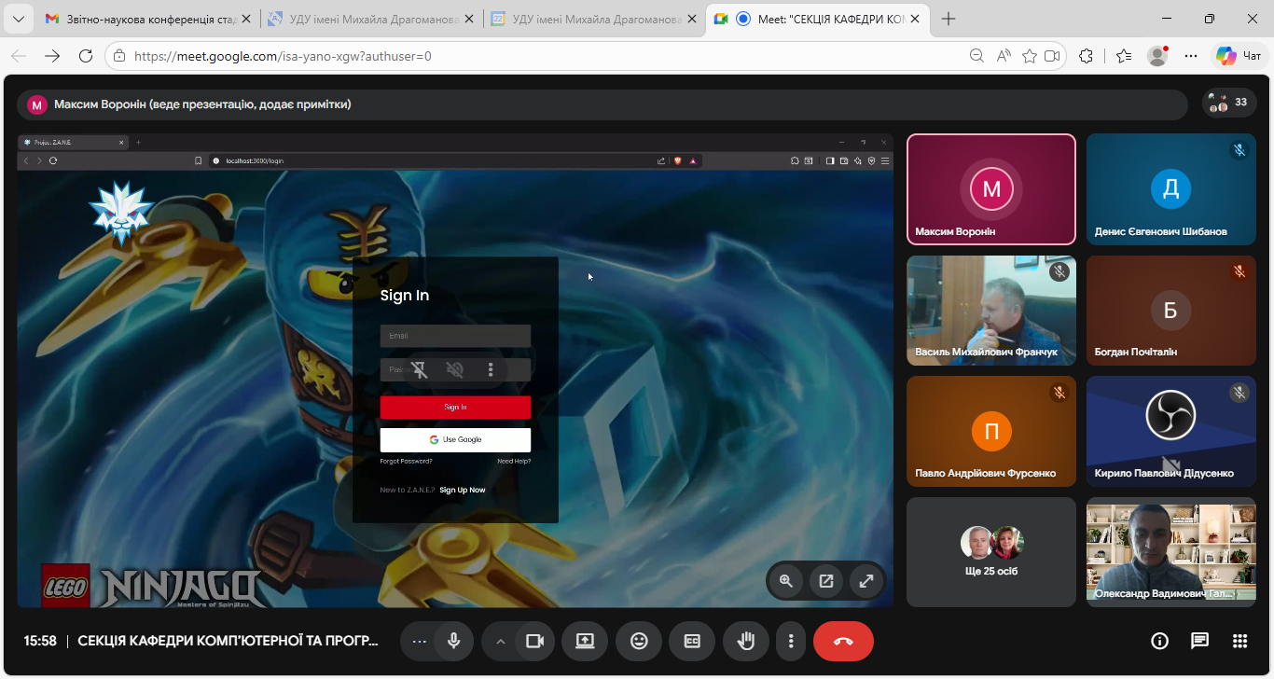This screenshot has height=679, width=1274.
Task: Open the Favorites list icon
Action: point(1124,56)
